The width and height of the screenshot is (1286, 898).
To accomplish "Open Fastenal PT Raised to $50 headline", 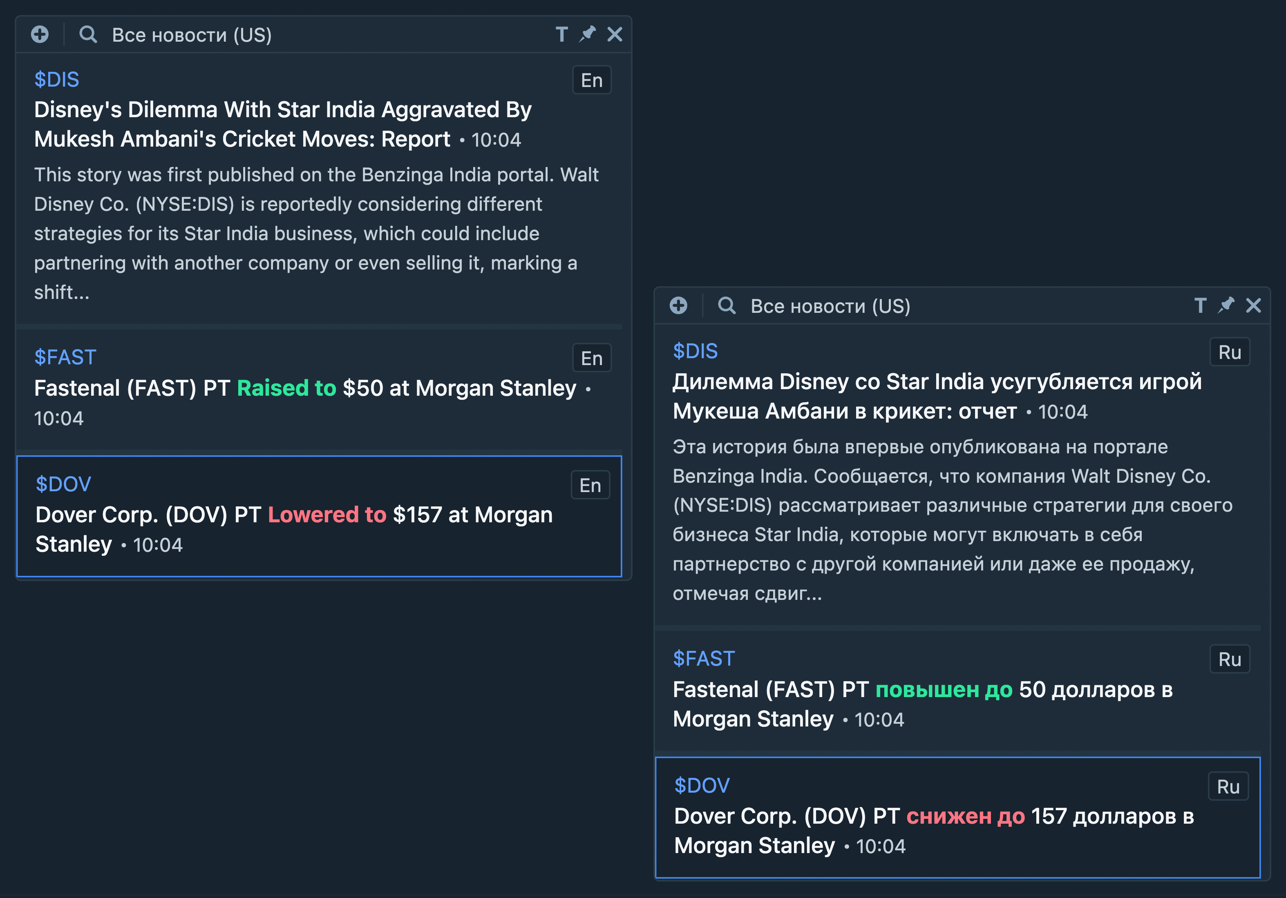I will click(x=305, y=388).
